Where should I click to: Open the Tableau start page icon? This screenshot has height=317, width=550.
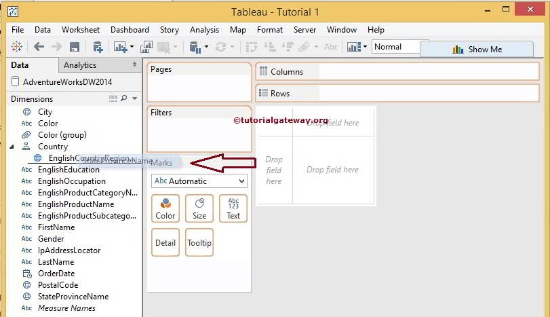16,47
